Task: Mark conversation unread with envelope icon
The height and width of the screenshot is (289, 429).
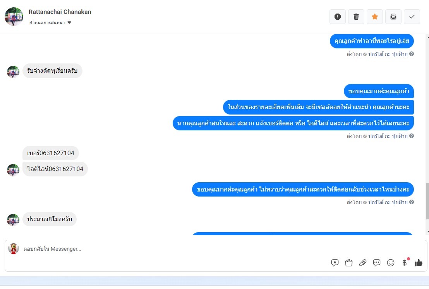Action: pos(393,17)
